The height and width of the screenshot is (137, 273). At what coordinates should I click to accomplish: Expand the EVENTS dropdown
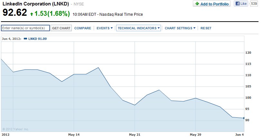[105, 28]
